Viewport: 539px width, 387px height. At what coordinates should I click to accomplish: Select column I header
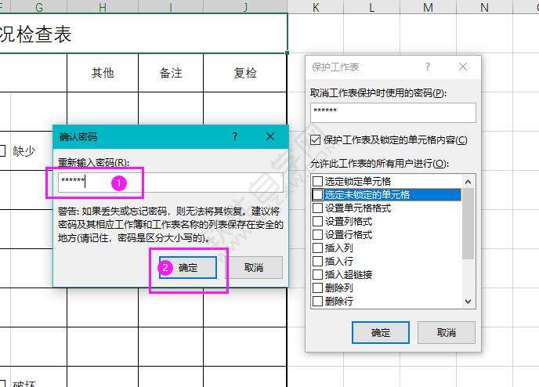(x=171, y=7)
